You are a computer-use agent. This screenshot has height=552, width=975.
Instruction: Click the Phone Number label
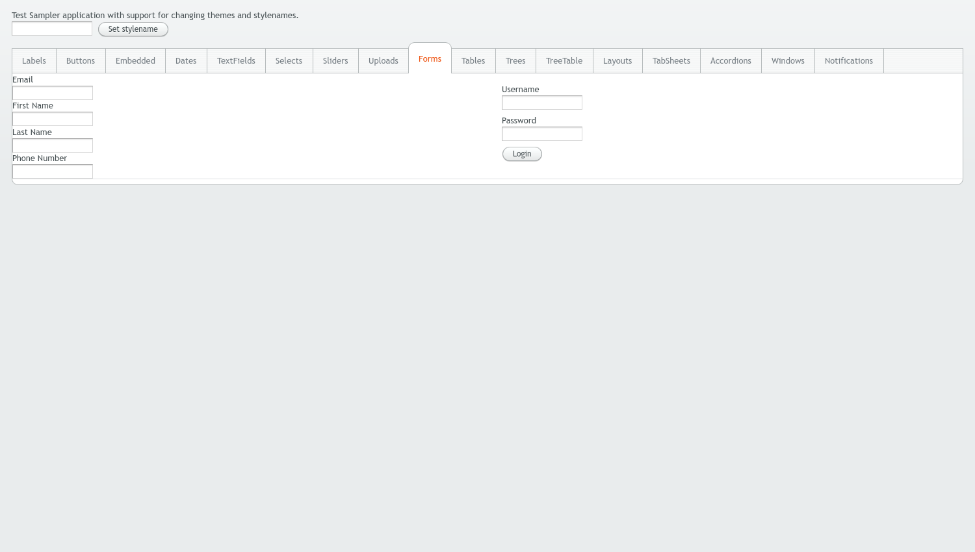[x=40, y=158]
